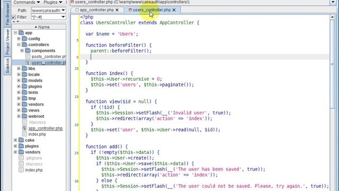Screen dimensions: 339x191
Task: Select the libs folder icon
Action: [x=24, y=68]
